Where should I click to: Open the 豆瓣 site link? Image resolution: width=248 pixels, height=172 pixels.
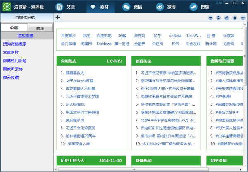[x=211, y=36]
